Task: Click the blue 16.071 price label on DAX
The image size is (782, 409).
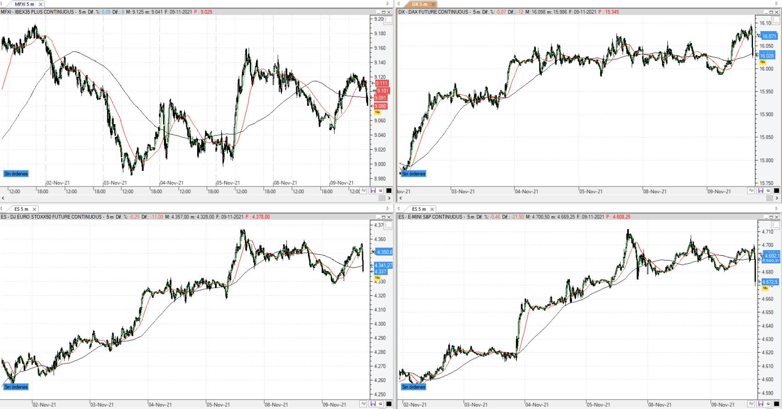Action: (769, 36)
